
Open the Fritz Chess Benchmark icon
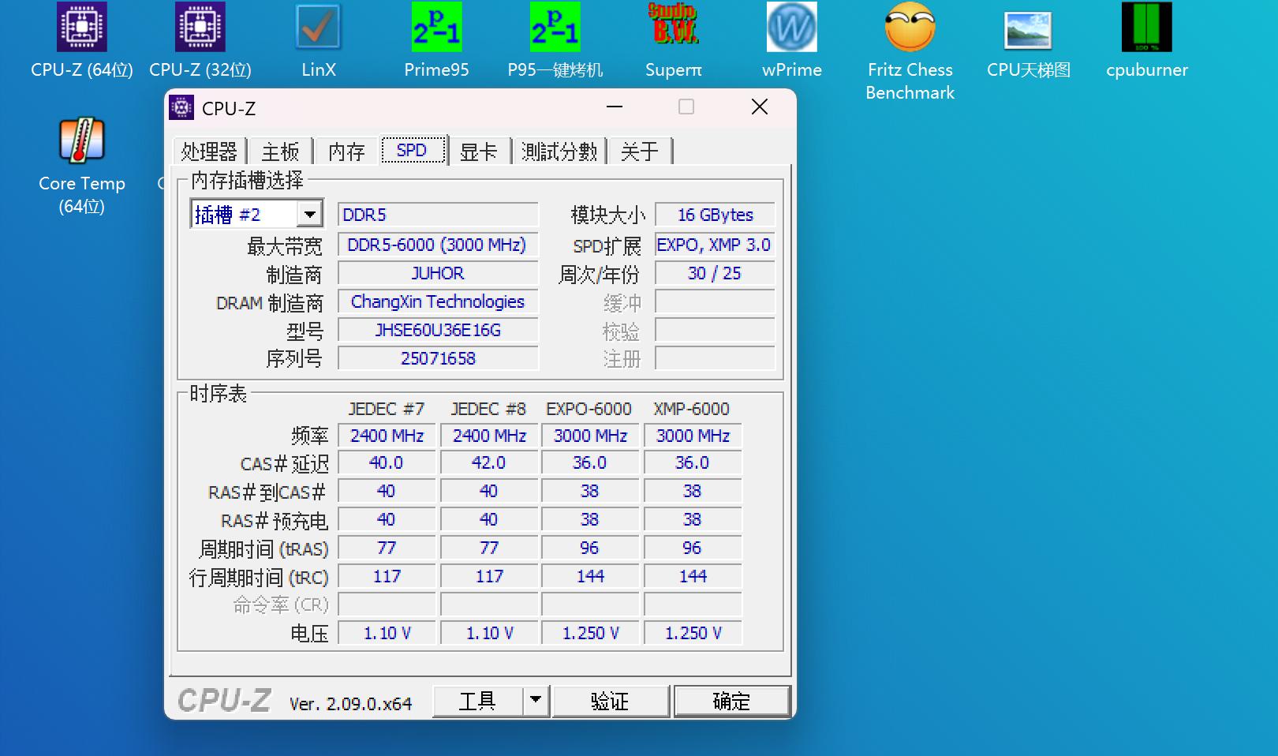coord(910,52)
